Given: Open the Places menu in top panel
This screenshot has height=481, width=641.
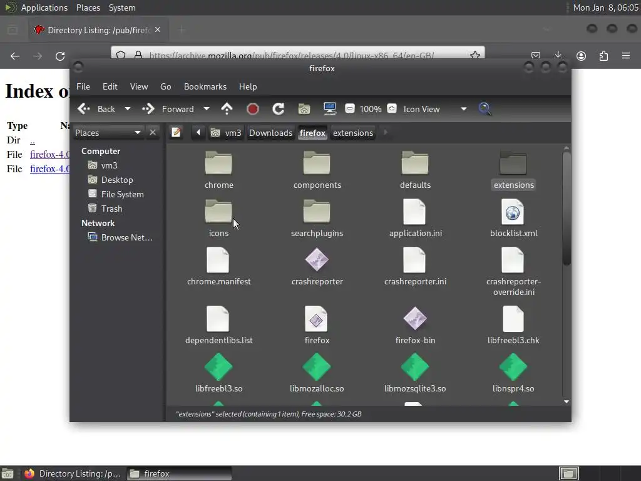Looking at the screenshot, I should pos(88,8).
